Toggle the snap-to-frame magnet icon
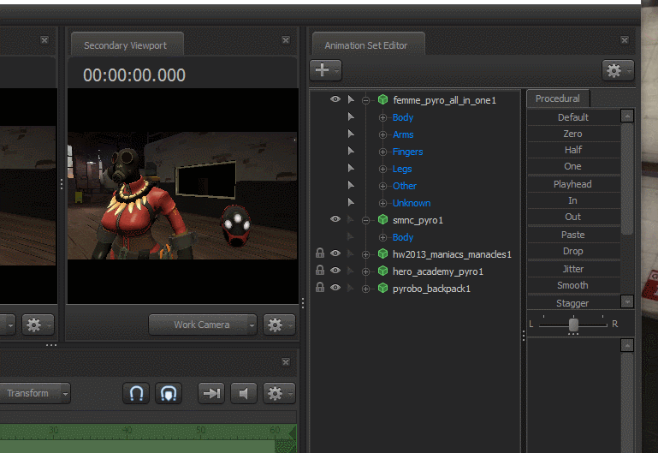 (169, 393)
